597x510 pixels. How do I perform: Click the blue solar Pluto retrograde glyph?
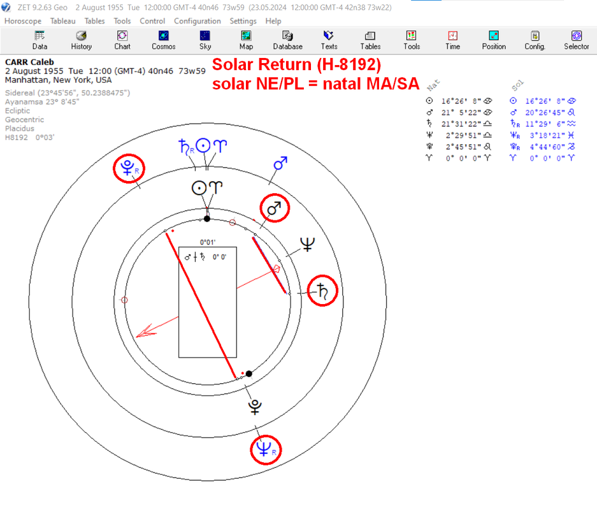129,168
